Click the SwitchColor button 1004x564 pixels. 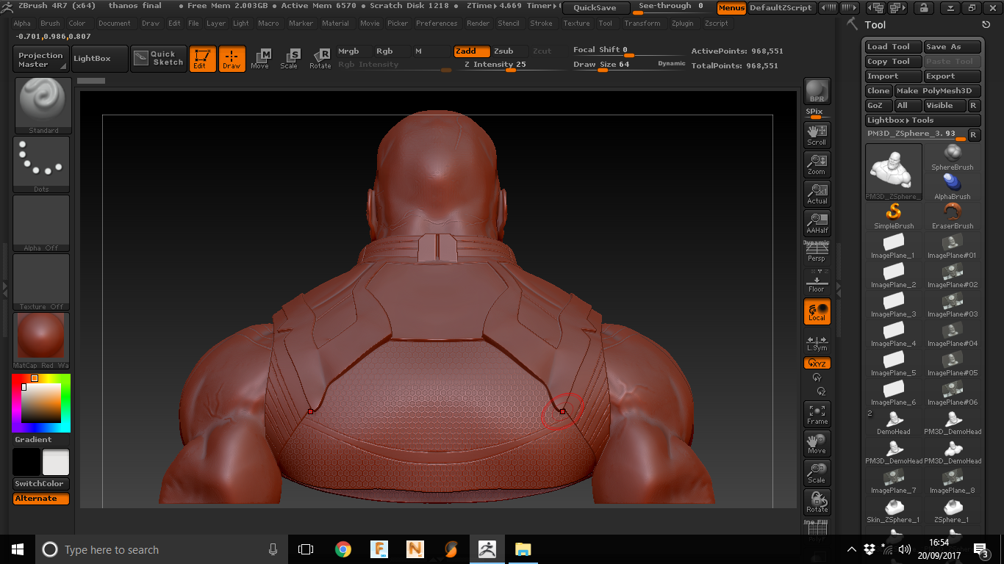[x=41, y=484]
